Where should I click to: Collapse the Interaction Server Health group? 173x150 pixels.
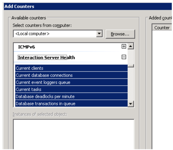point(124,57)
